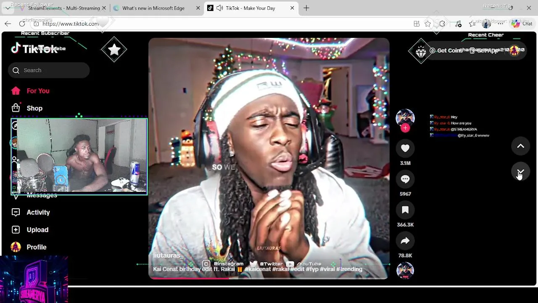538x303 pixels.
Task: Open the liutauras_ username link
Action: pos(168,255)
